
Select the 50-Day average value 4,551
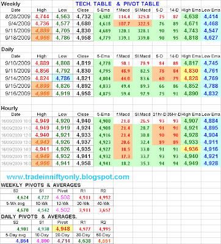[x=104, y=241]
